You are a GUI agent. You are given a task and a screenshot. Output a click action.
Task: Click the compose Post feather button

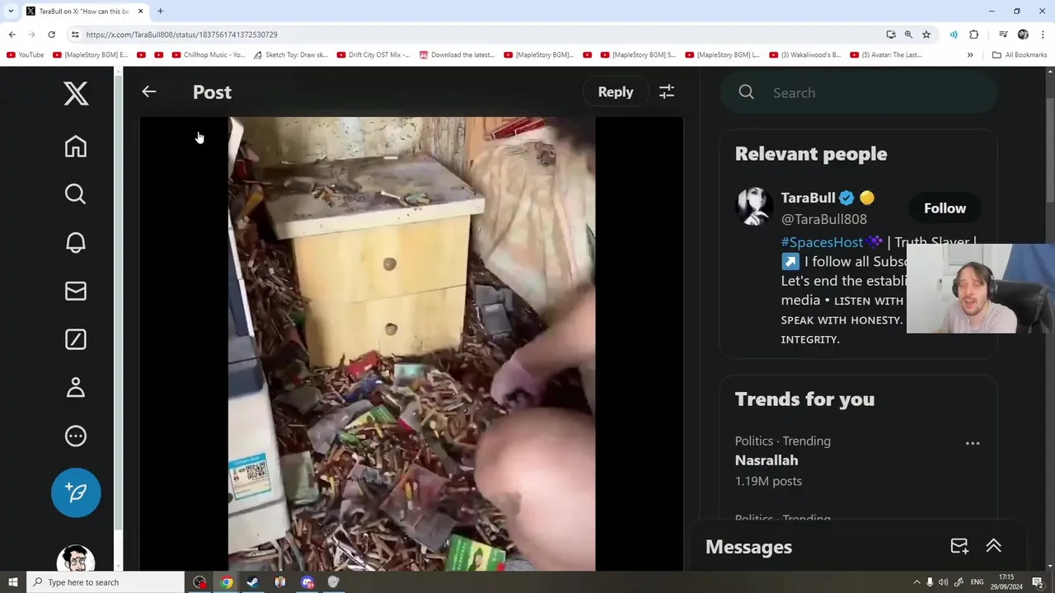(76, 493)
